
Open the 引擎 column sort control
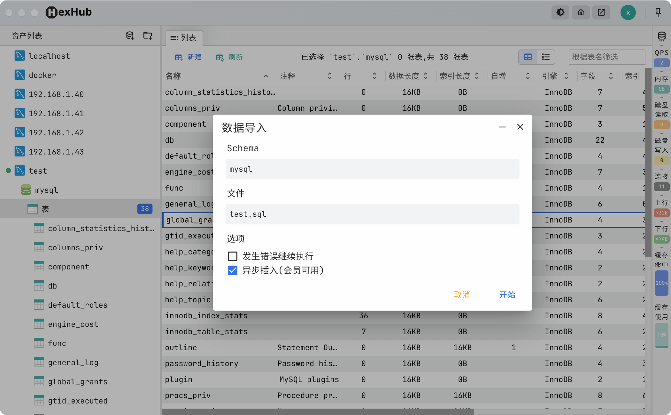click(x=566, y=76)
